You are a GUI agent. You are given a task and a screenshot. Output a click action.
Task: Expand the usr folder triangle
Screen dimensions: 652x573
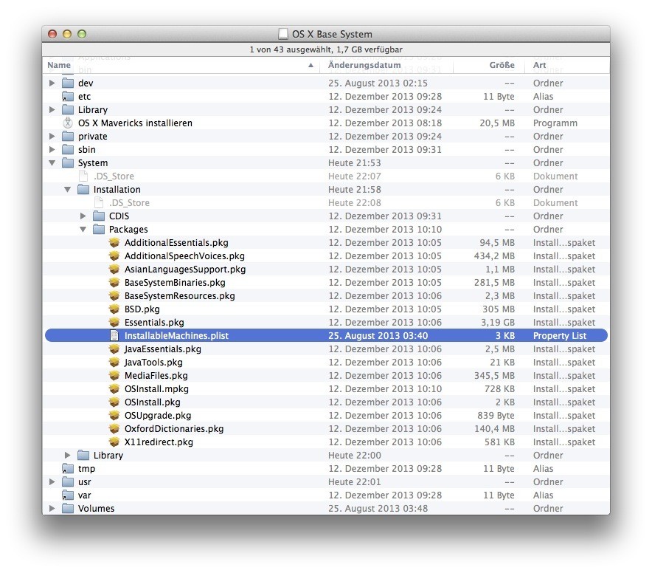click(x=52, y=482)
